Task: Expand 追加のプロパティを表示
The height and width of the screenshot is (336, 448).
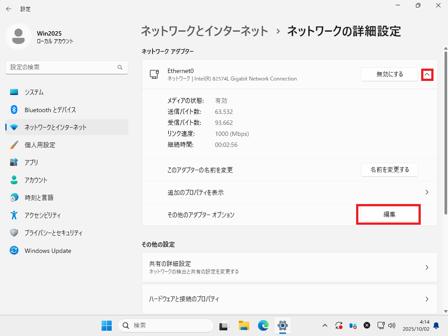Action: 289,193
